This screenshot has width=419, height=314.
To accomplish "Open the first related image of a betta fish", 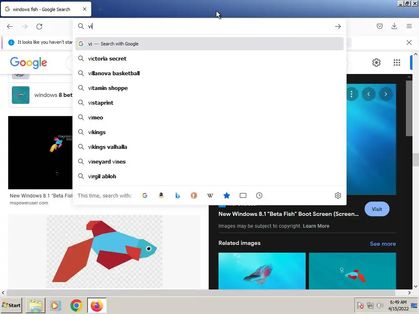I will click(262, 271).
